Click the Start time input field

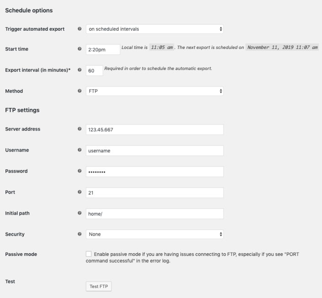tap(102, 49)
